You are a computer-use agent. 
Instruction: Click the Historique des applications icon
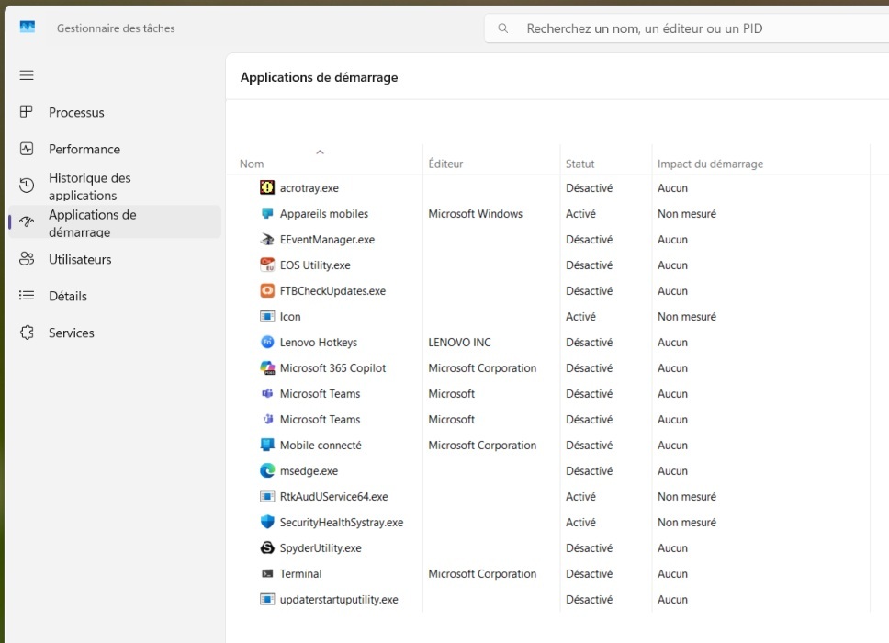pyautogui.click(x=27, y=186)
